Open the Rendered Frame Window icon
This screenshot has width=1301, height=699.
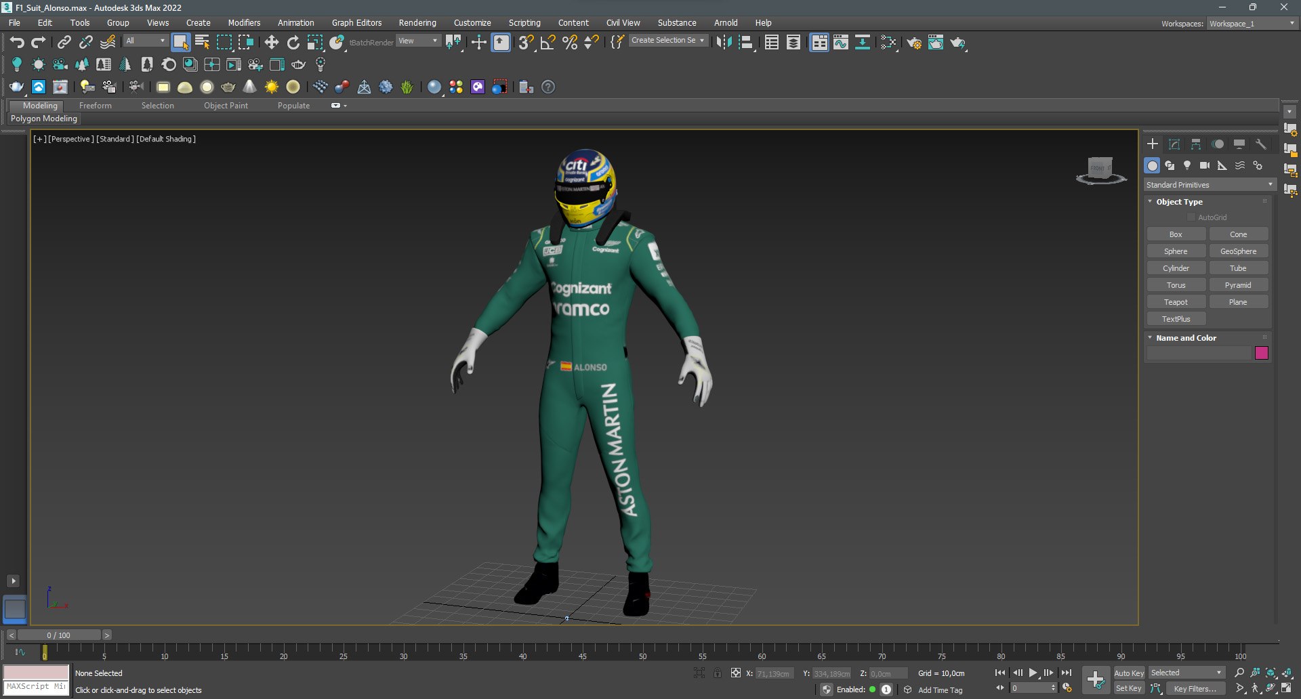pos(936,43)
